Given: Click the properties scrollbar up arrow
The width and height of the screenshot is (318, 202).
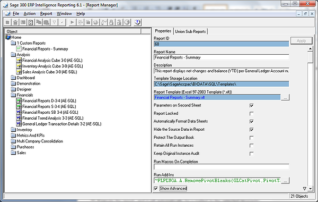Looking at the screenshot, I should [x=310, y=49].
